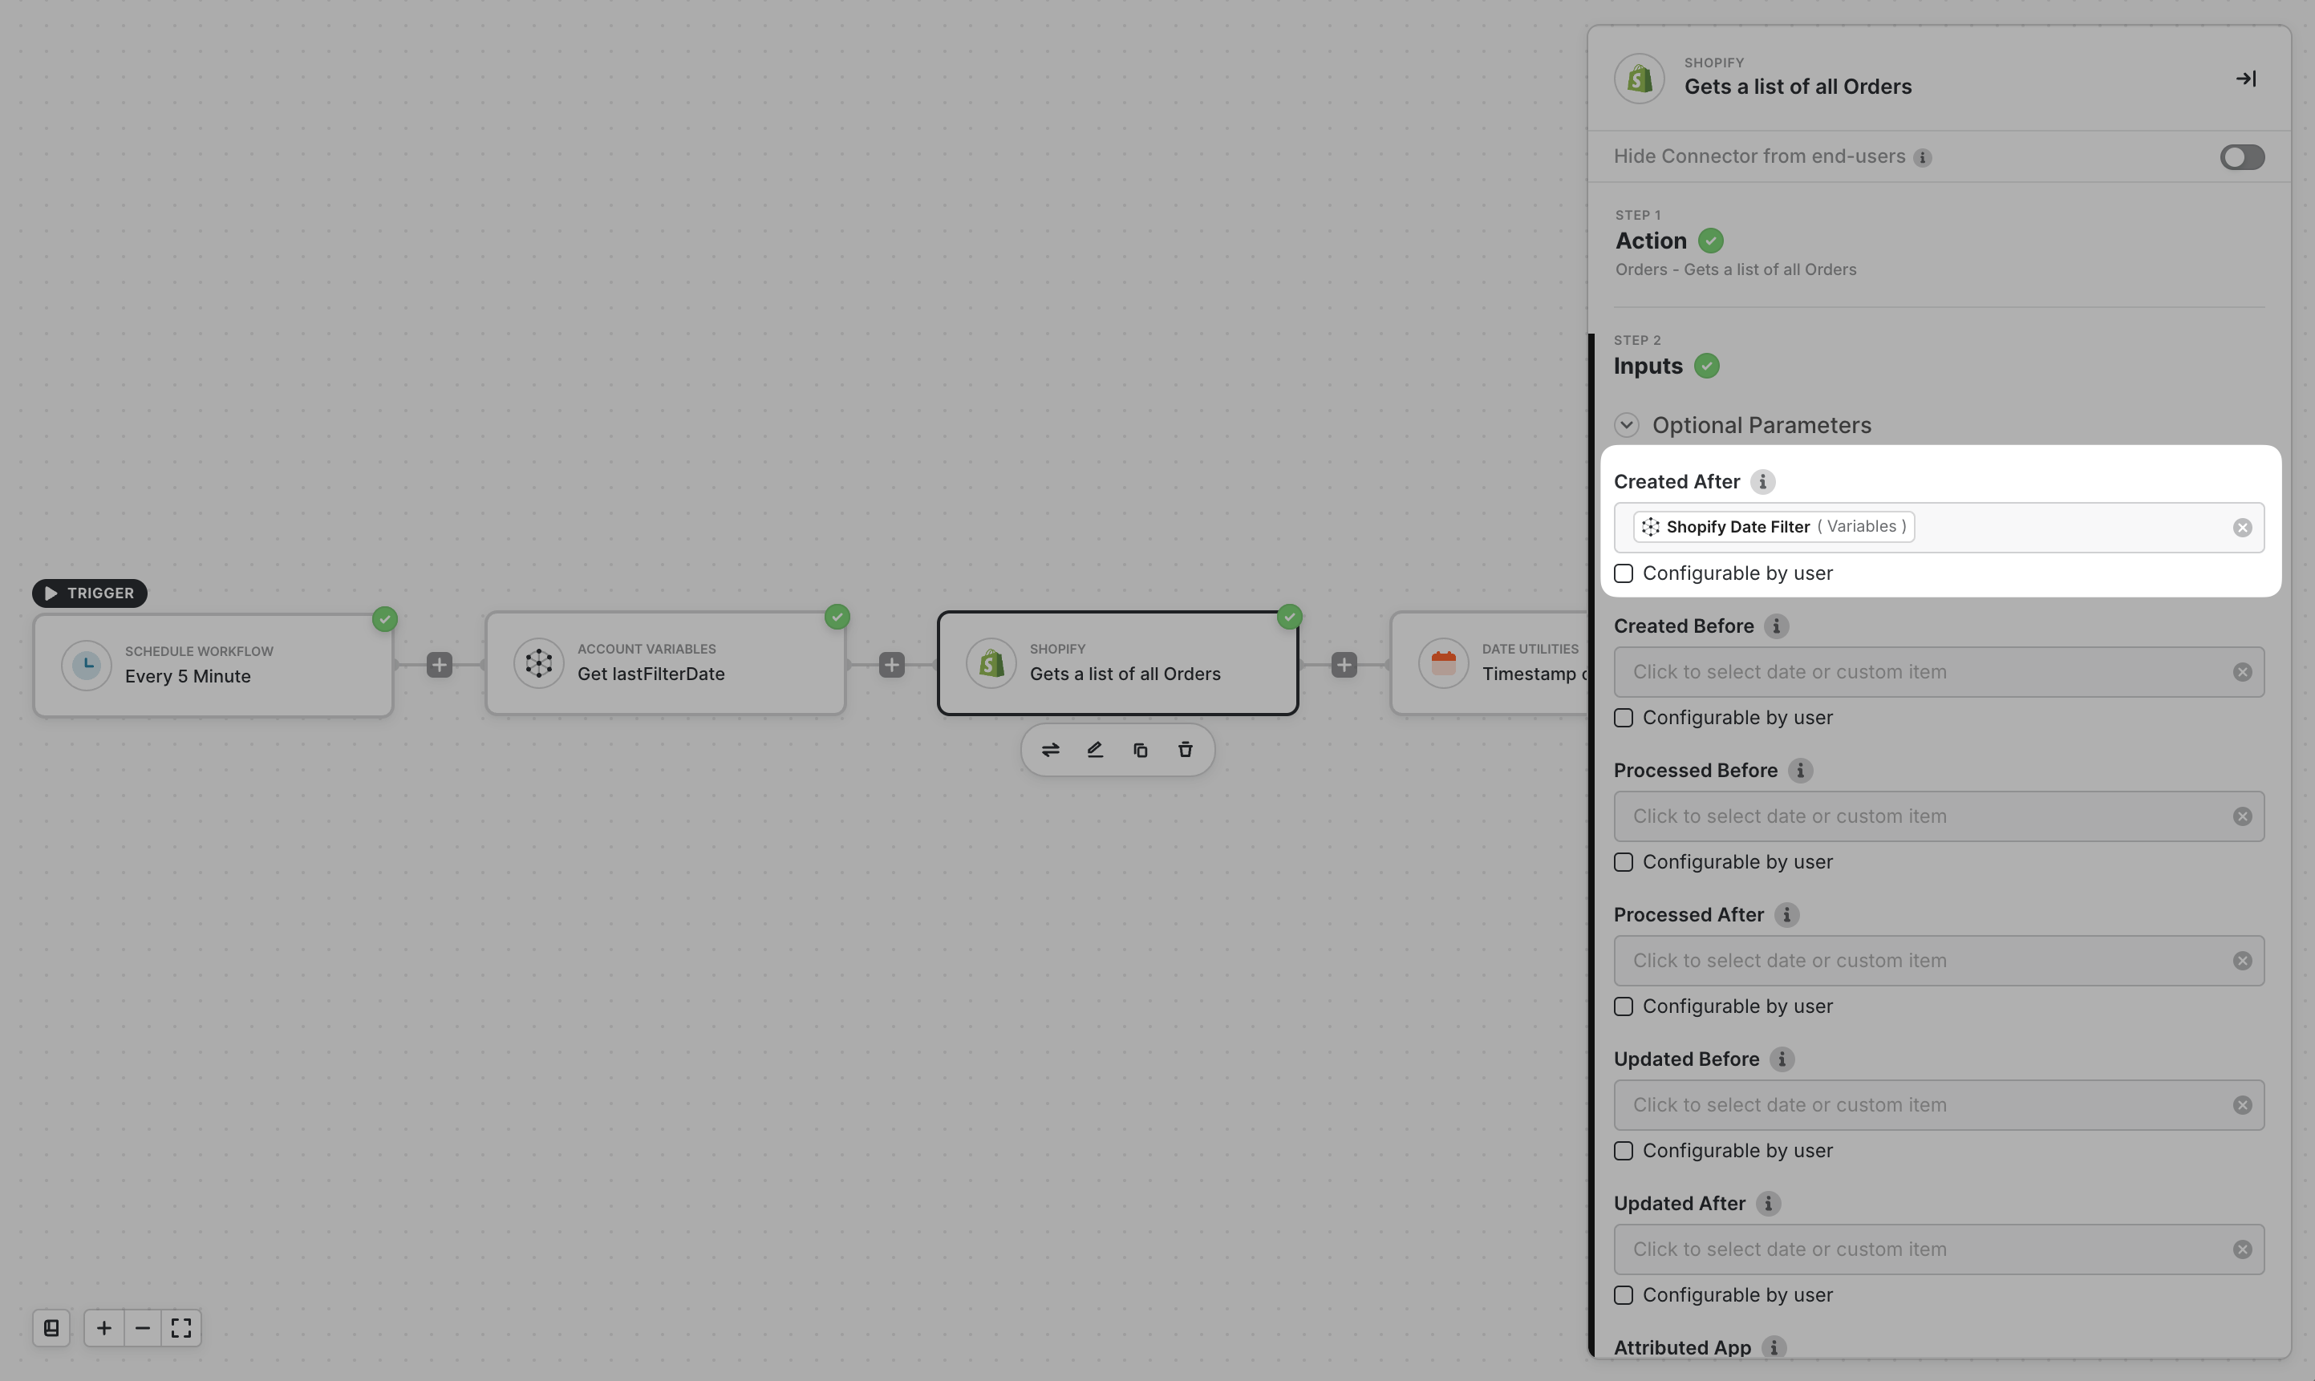This screenshot has height=1381, width=2315.
Task: Collapse the Optional Parameters section
Action: pyautogui.click(x=1626, y=425)
